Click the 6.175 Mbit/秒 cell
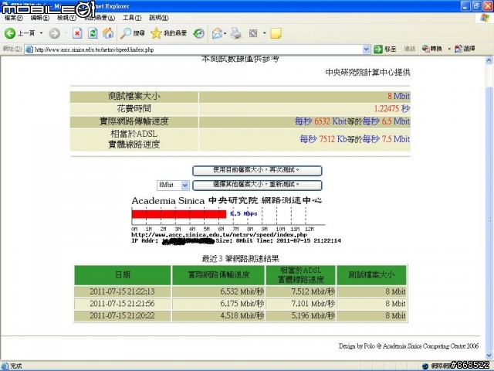This screenshot has width=494, height=371. [x=218, y=304]
